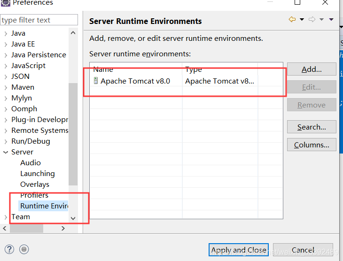The height and width of the screenshot is (261, 343).
Task: Expand the Mylyn tree node
Action: tap(6, 99)
